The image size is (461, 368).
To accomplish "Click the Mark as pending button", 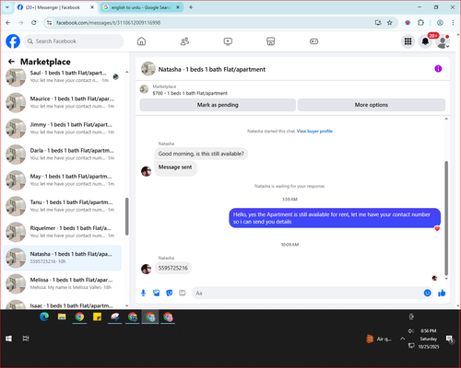I will tap(218, 105).
